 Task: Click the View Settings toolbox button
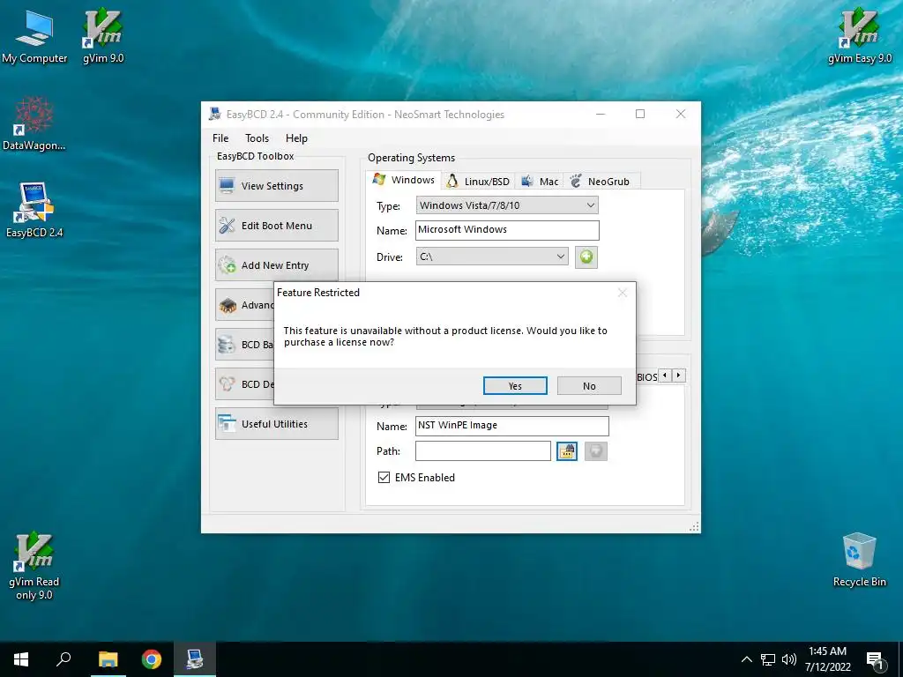coord(276,185)
